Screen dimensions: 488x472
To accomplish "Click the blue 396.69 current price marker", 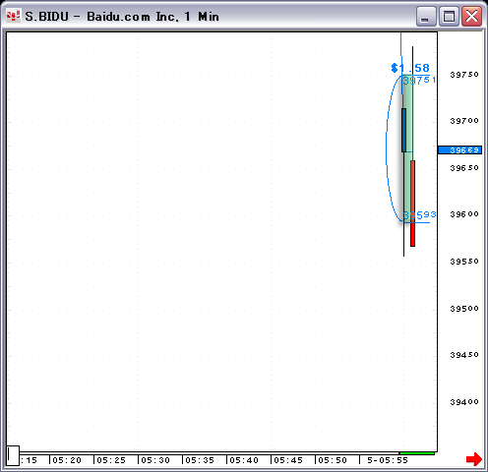I will pos(459,150).
